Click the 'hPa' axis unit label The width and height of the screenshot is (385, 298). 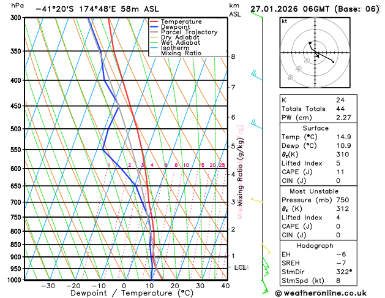pos(17,6)
